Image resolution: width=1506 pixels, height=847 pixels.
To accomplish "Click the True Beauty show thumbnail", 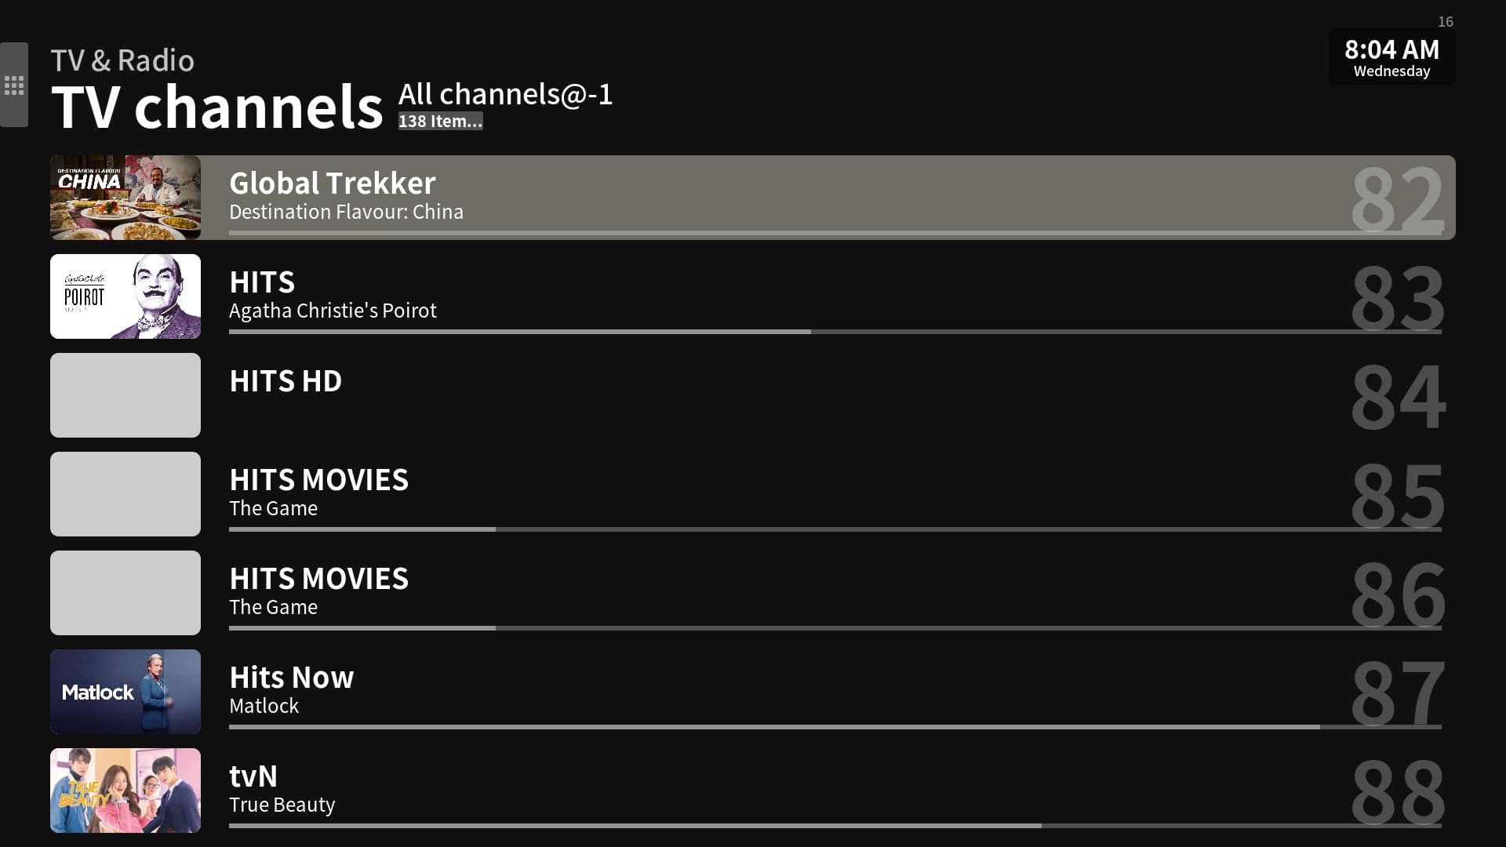I will point(125,791).
